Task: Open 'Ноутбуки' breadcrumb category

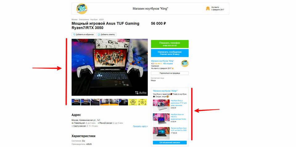Action: pos(94,19)
